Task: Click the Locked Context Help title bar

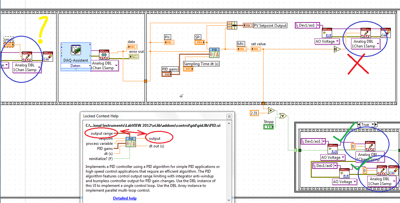Action: tap(157, 116)
